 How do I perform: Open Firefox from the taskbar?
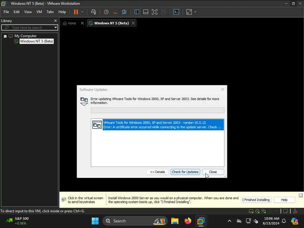pos(188,221)
